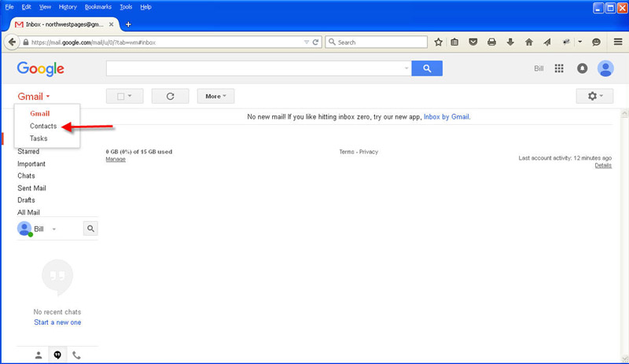Open the All Mail folder

[x=28, y=212]
